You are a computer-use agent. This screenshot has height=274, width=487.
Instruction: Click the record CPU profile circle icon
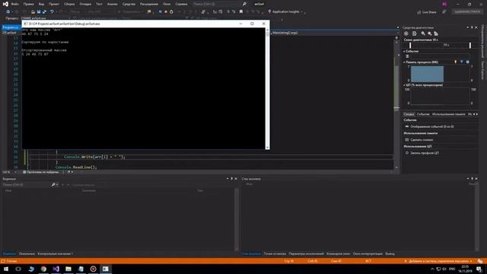click(x=407, y=153)
